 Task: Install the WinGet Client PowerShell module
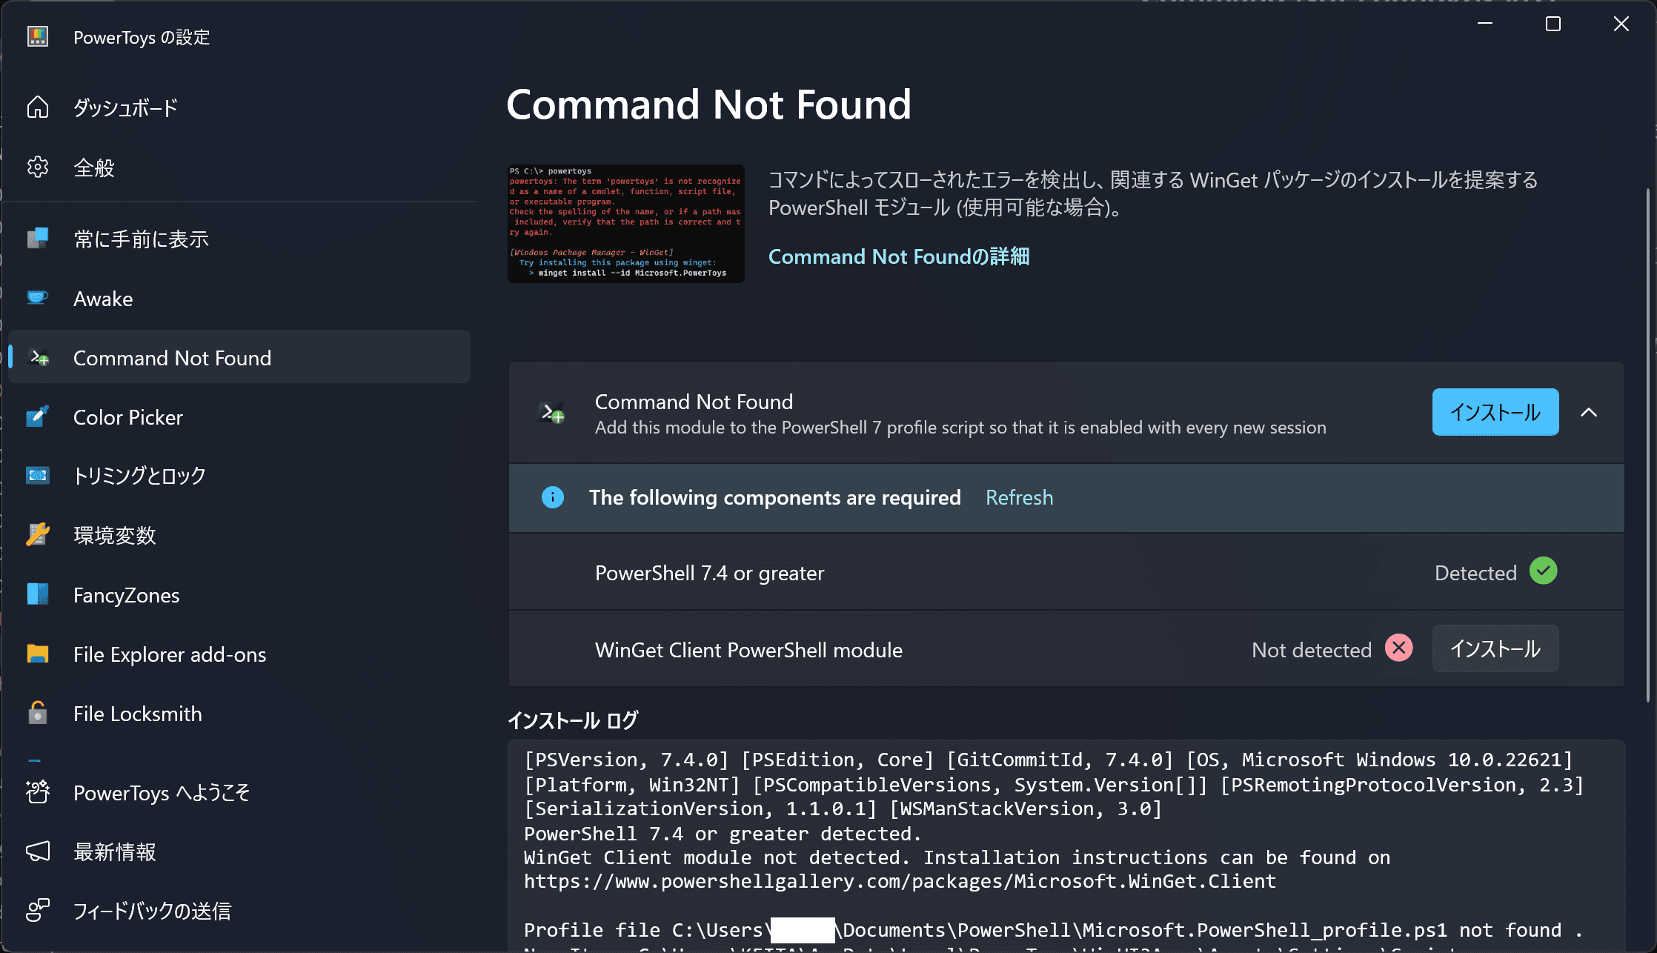[1495, 648]
